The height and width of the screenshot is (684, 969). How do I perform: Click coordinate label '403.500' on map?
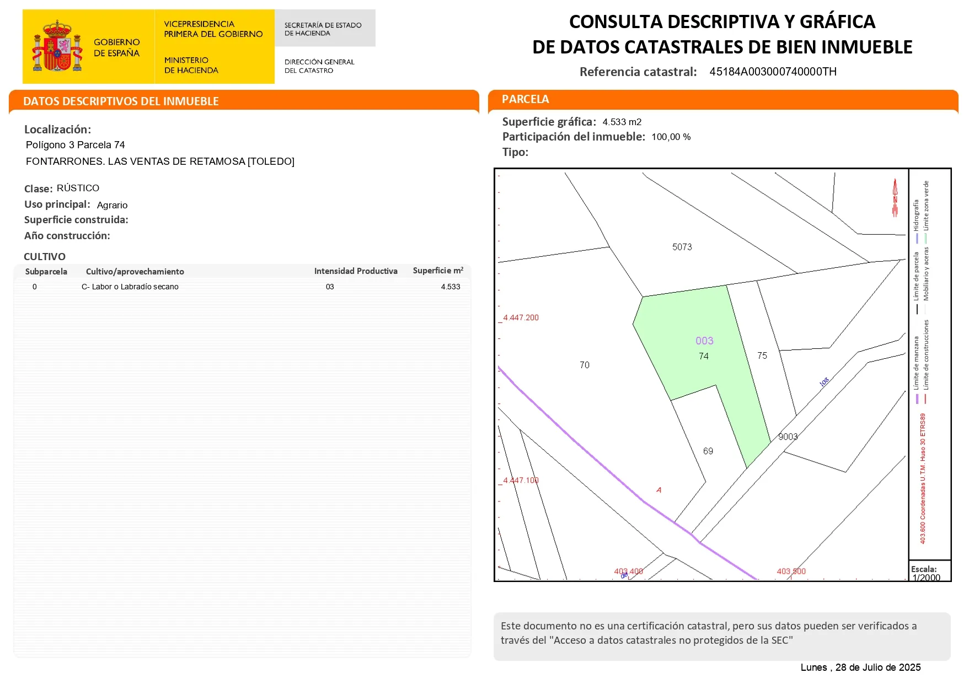point(791,571)
